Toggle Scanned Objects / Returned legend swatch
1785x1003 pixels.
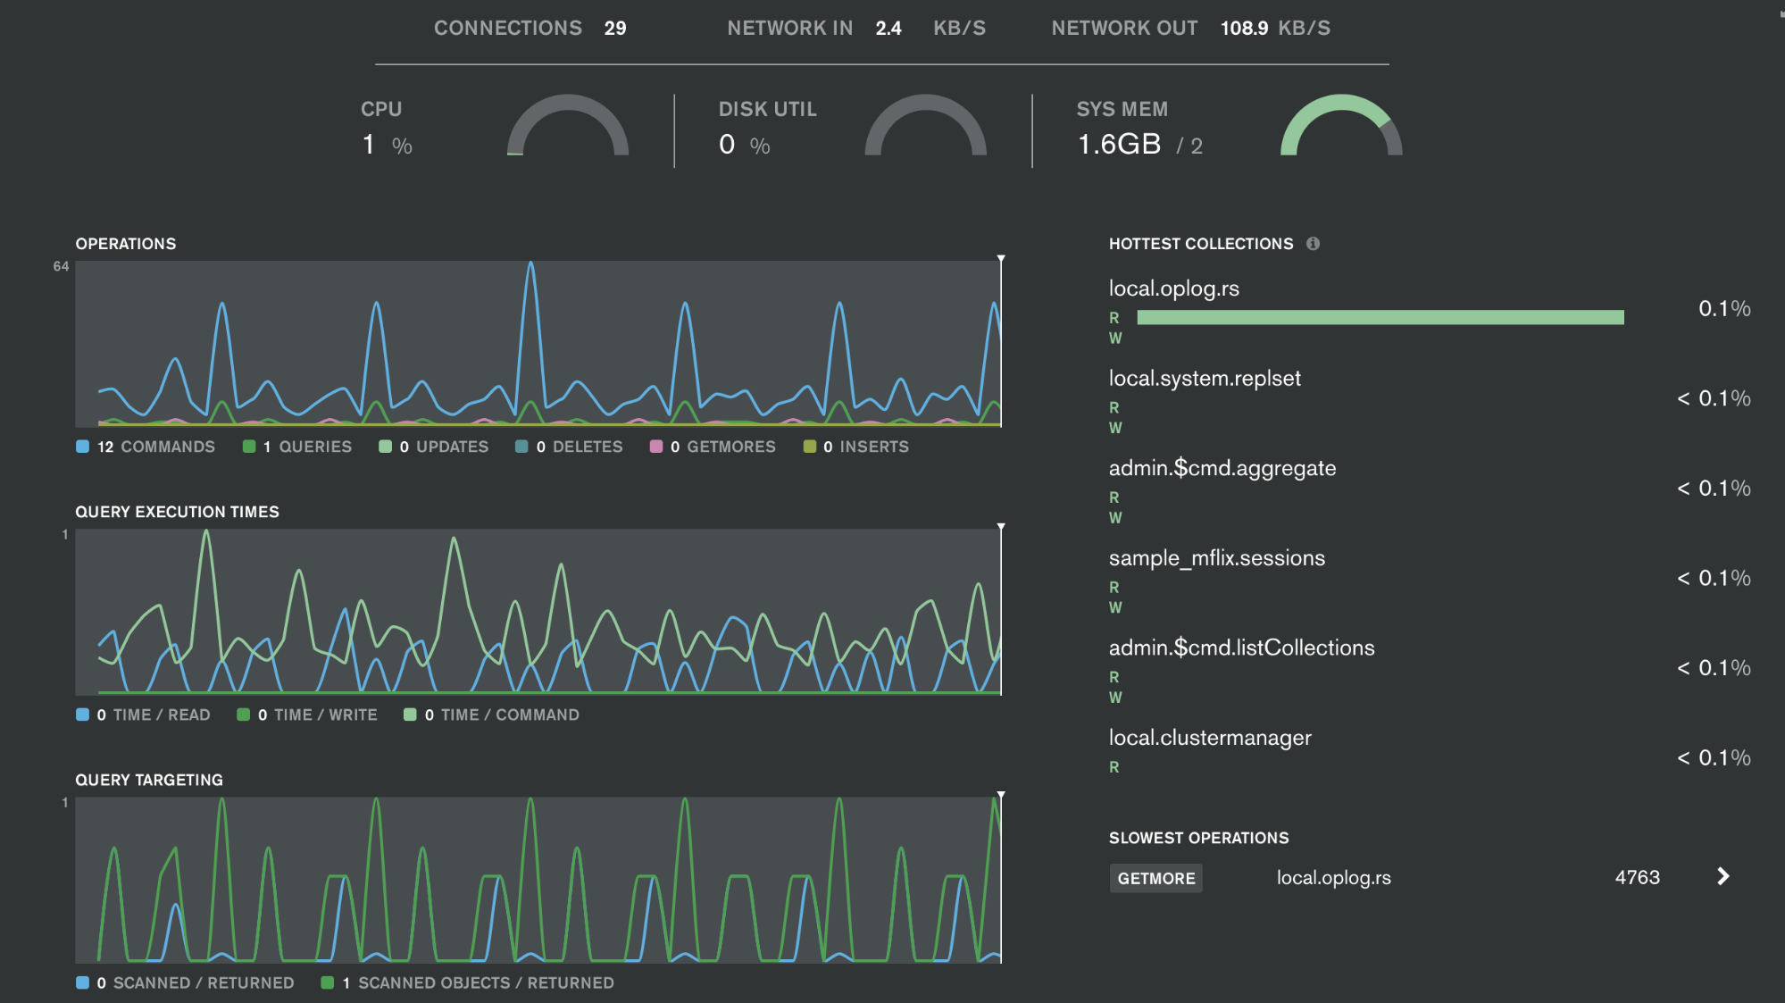click(328, 982)
